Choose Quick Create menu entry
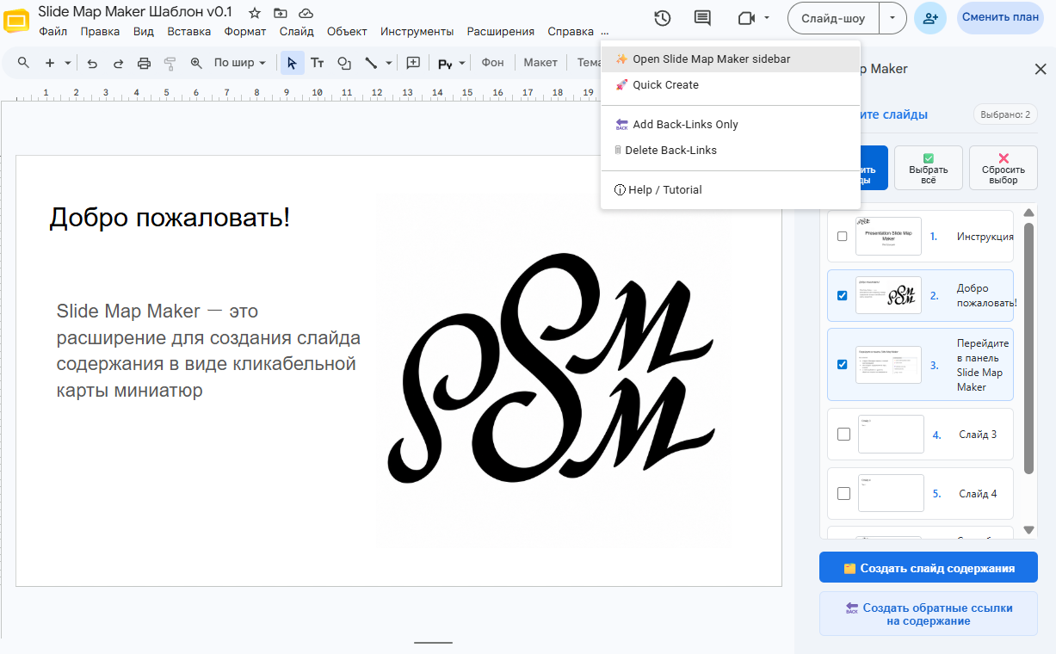1056x654 pixels. click(x=731, y=85)
